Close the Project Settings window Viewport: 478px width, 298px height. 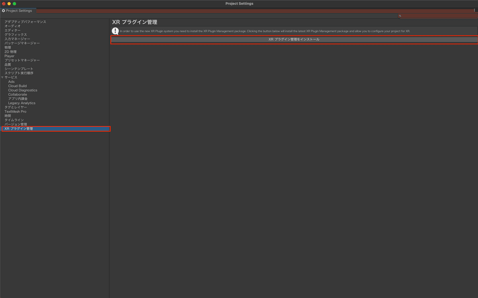point(4,4)
